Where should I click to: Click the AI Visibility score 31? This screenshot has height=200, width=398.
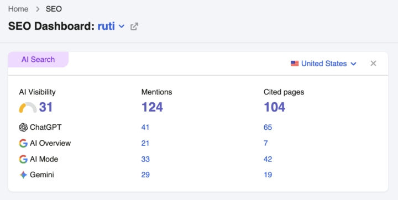tap(46, 107)
